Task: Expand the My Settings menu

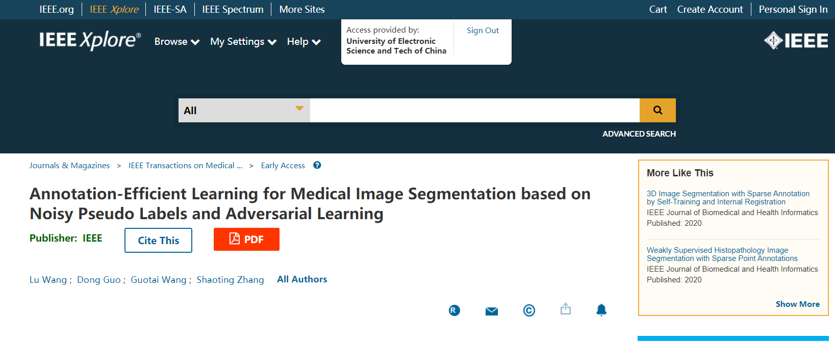Action: 243,42
